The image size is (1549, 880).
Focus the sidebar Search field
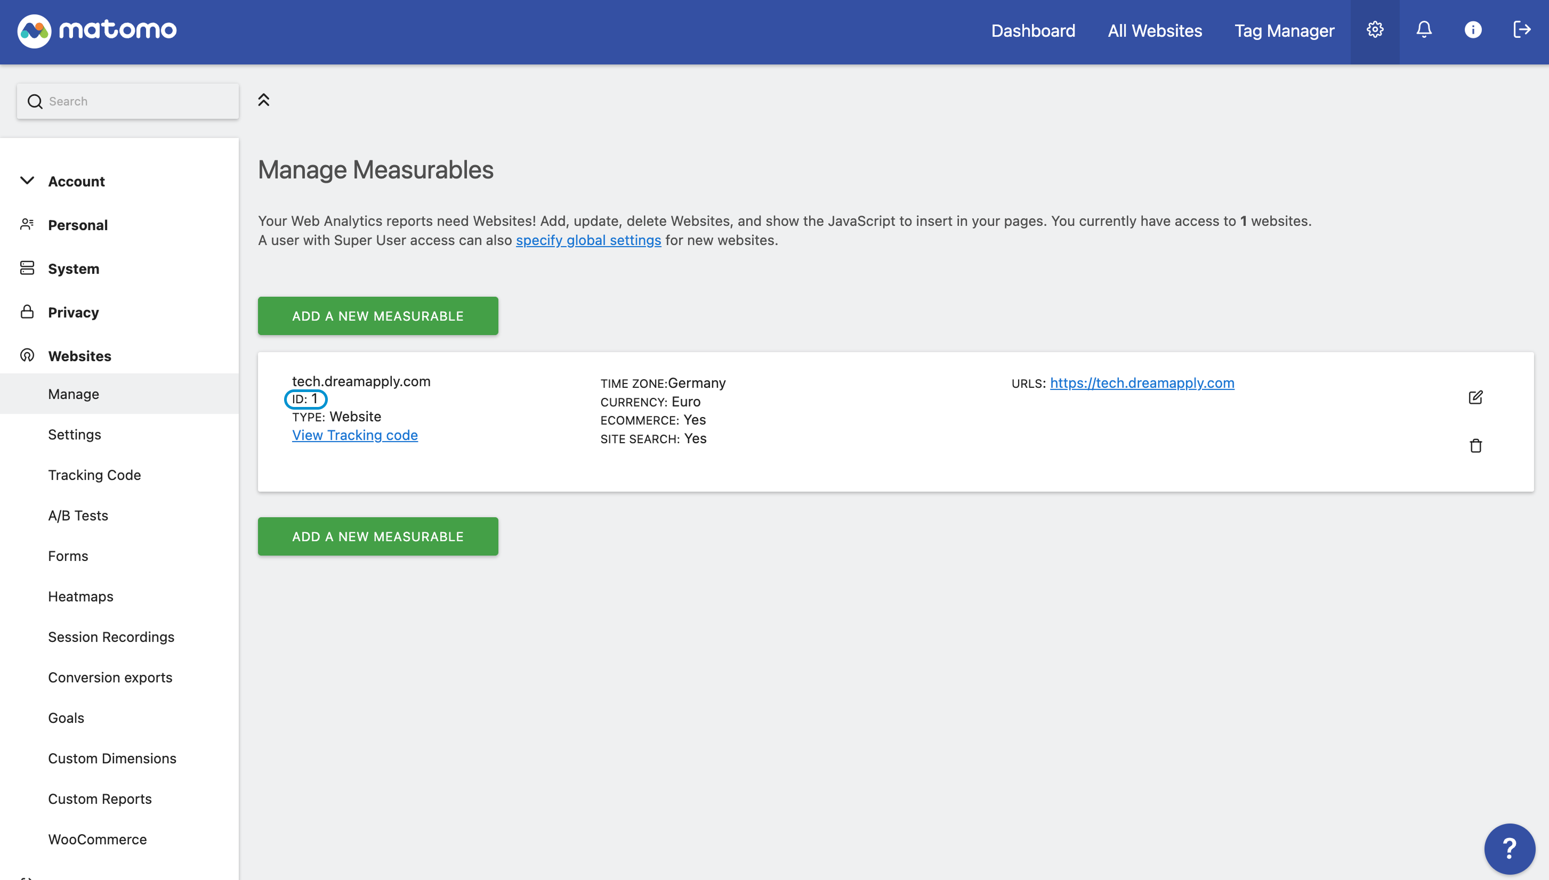point(127,102)
